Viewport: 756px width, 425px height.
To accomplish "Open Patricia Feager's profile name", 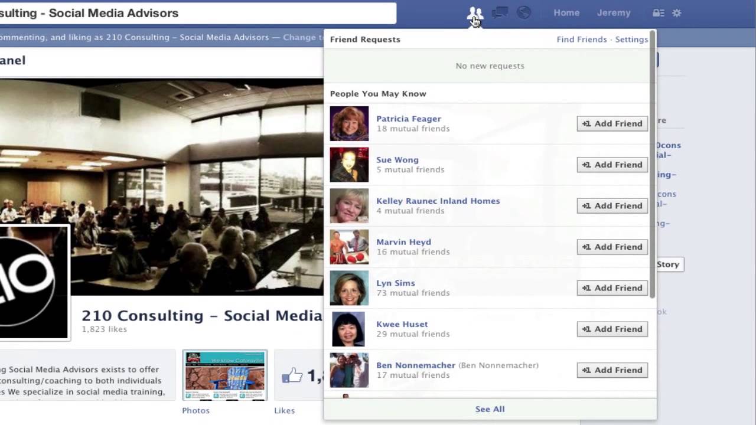I will 409,119.
